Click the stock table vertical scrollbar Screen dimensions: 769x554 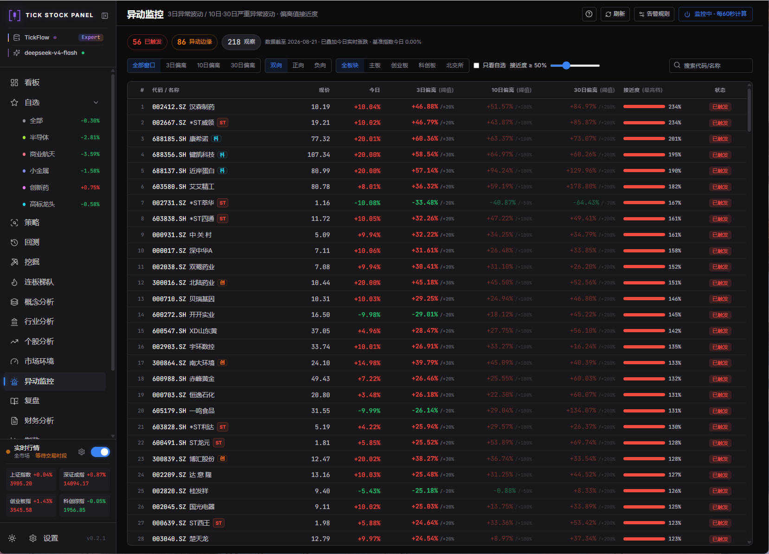point(750,111)
